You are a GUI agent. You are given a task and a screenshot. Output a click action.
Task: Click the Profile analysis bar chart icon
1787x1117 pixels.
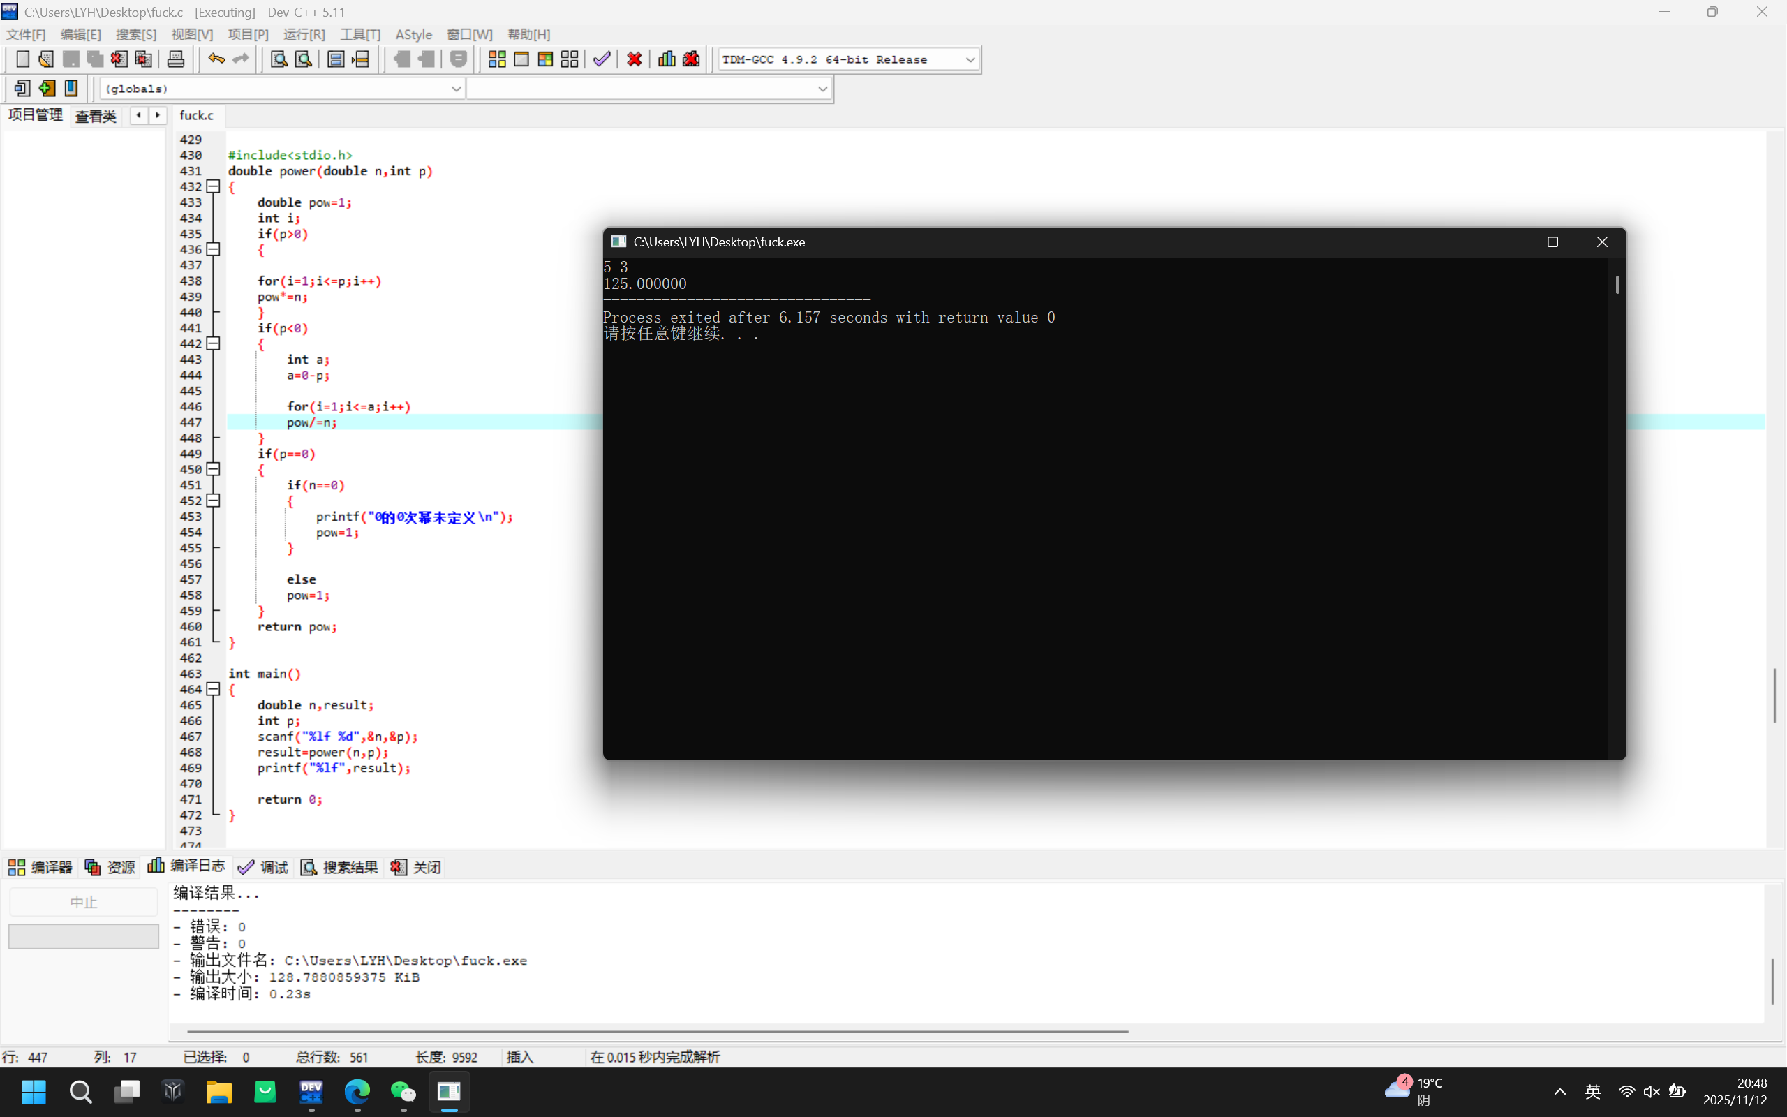[666, 59]
